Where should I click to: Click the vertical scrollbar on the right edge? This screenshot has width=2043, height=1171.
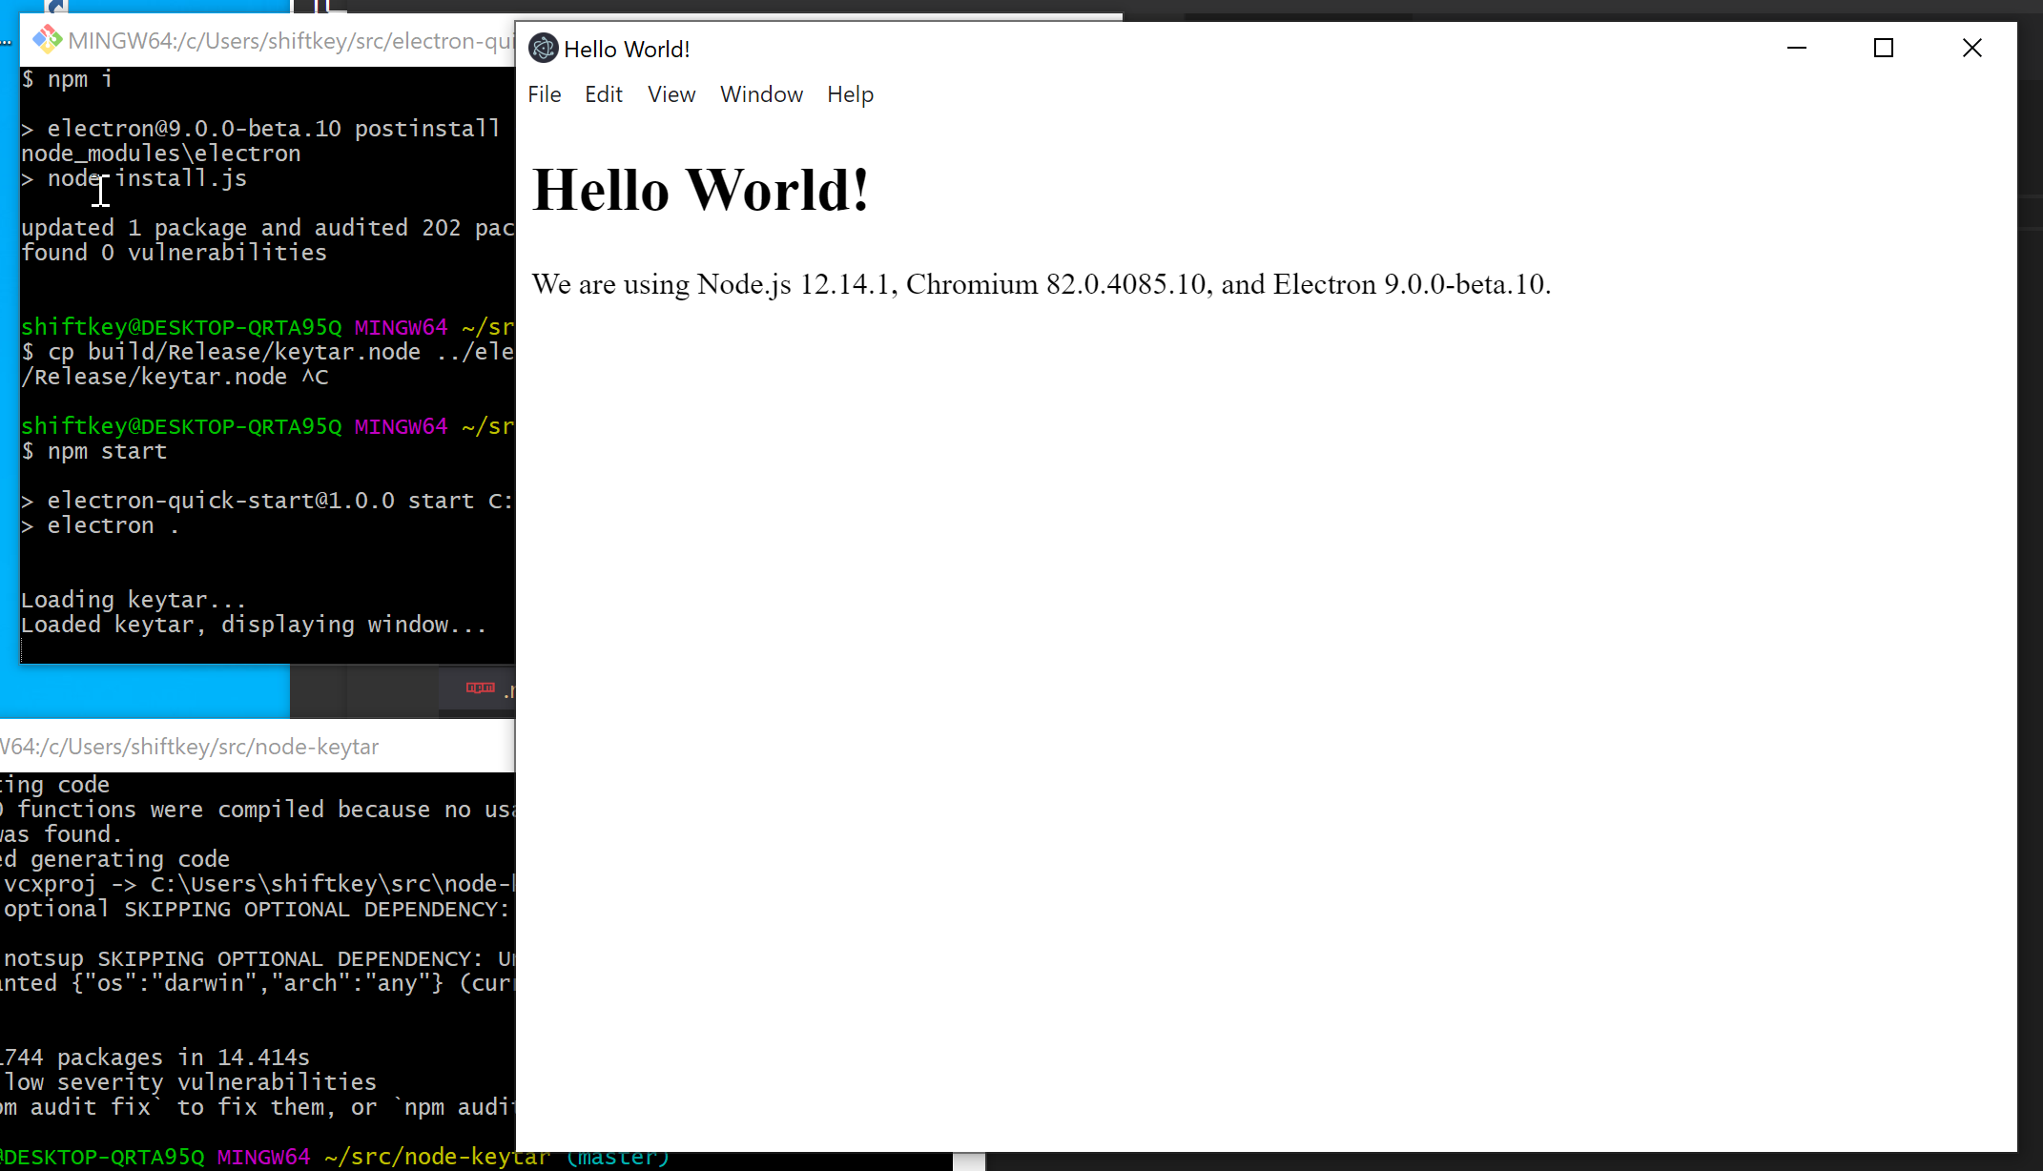(2034, 572)
